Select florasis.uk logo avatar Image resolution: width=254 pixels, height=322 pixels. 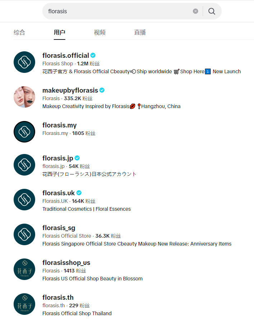pyautogui.click(x=24, y=200)
